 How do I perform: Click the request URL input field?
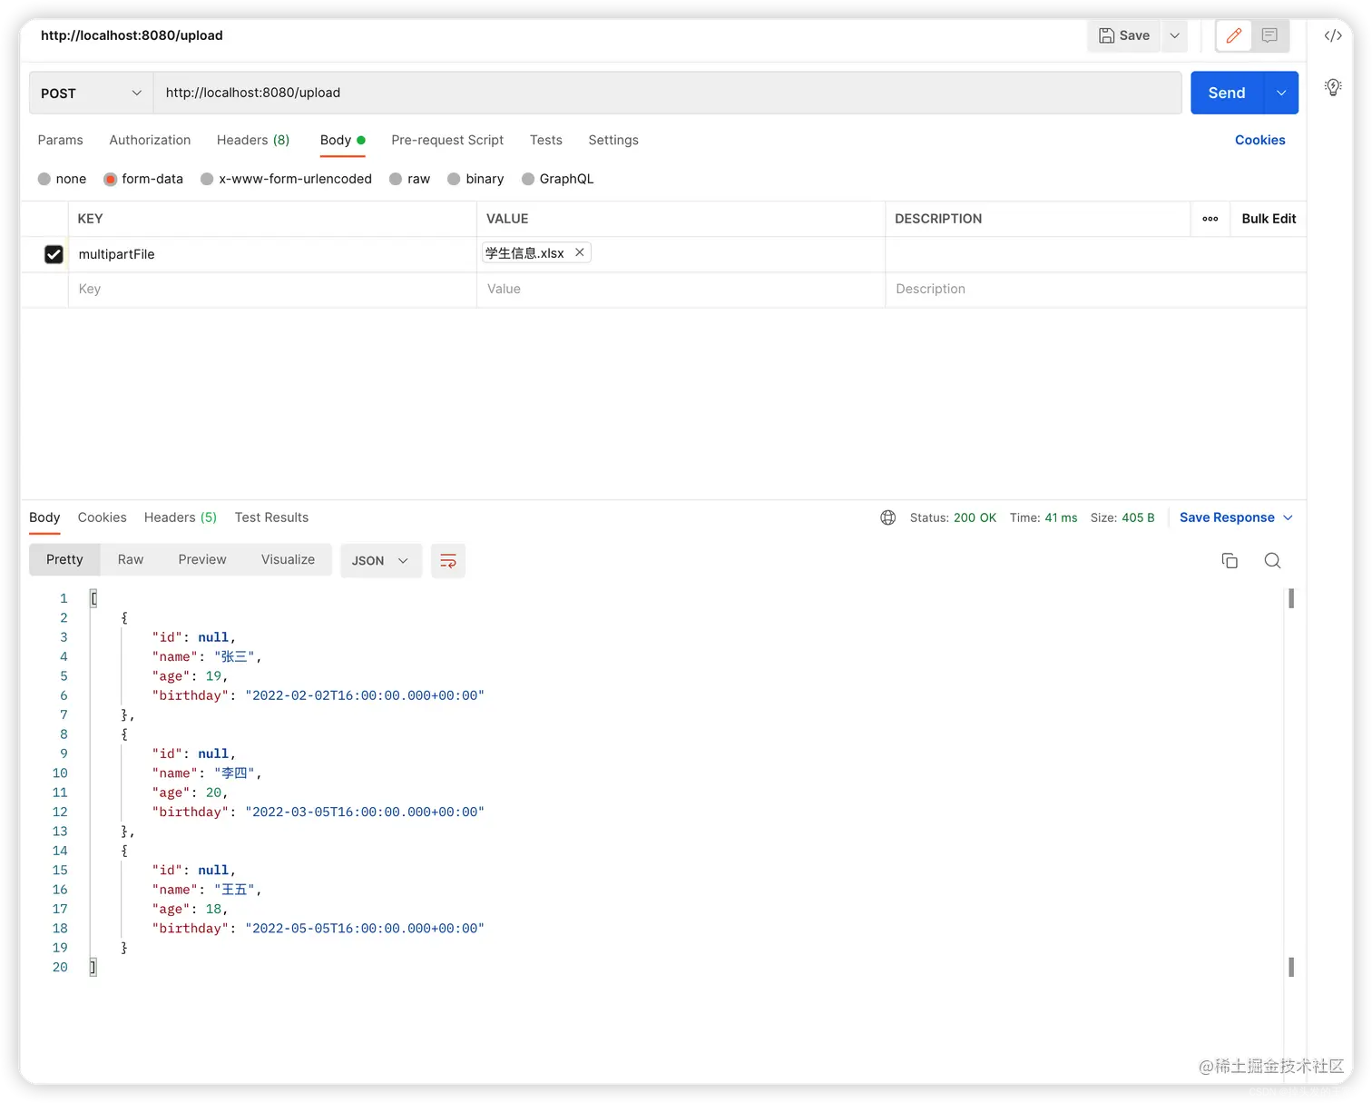tap(667, 93)
